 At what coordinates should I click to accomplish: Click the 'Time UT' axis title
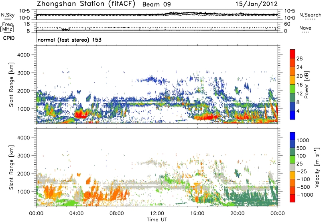pos(157,220)
